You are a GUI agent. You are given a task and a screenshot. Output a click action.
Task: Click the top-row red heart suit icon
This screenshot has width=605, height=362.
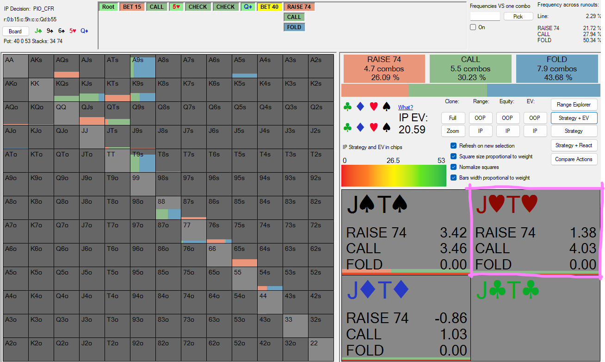click(x=374, y=107)
